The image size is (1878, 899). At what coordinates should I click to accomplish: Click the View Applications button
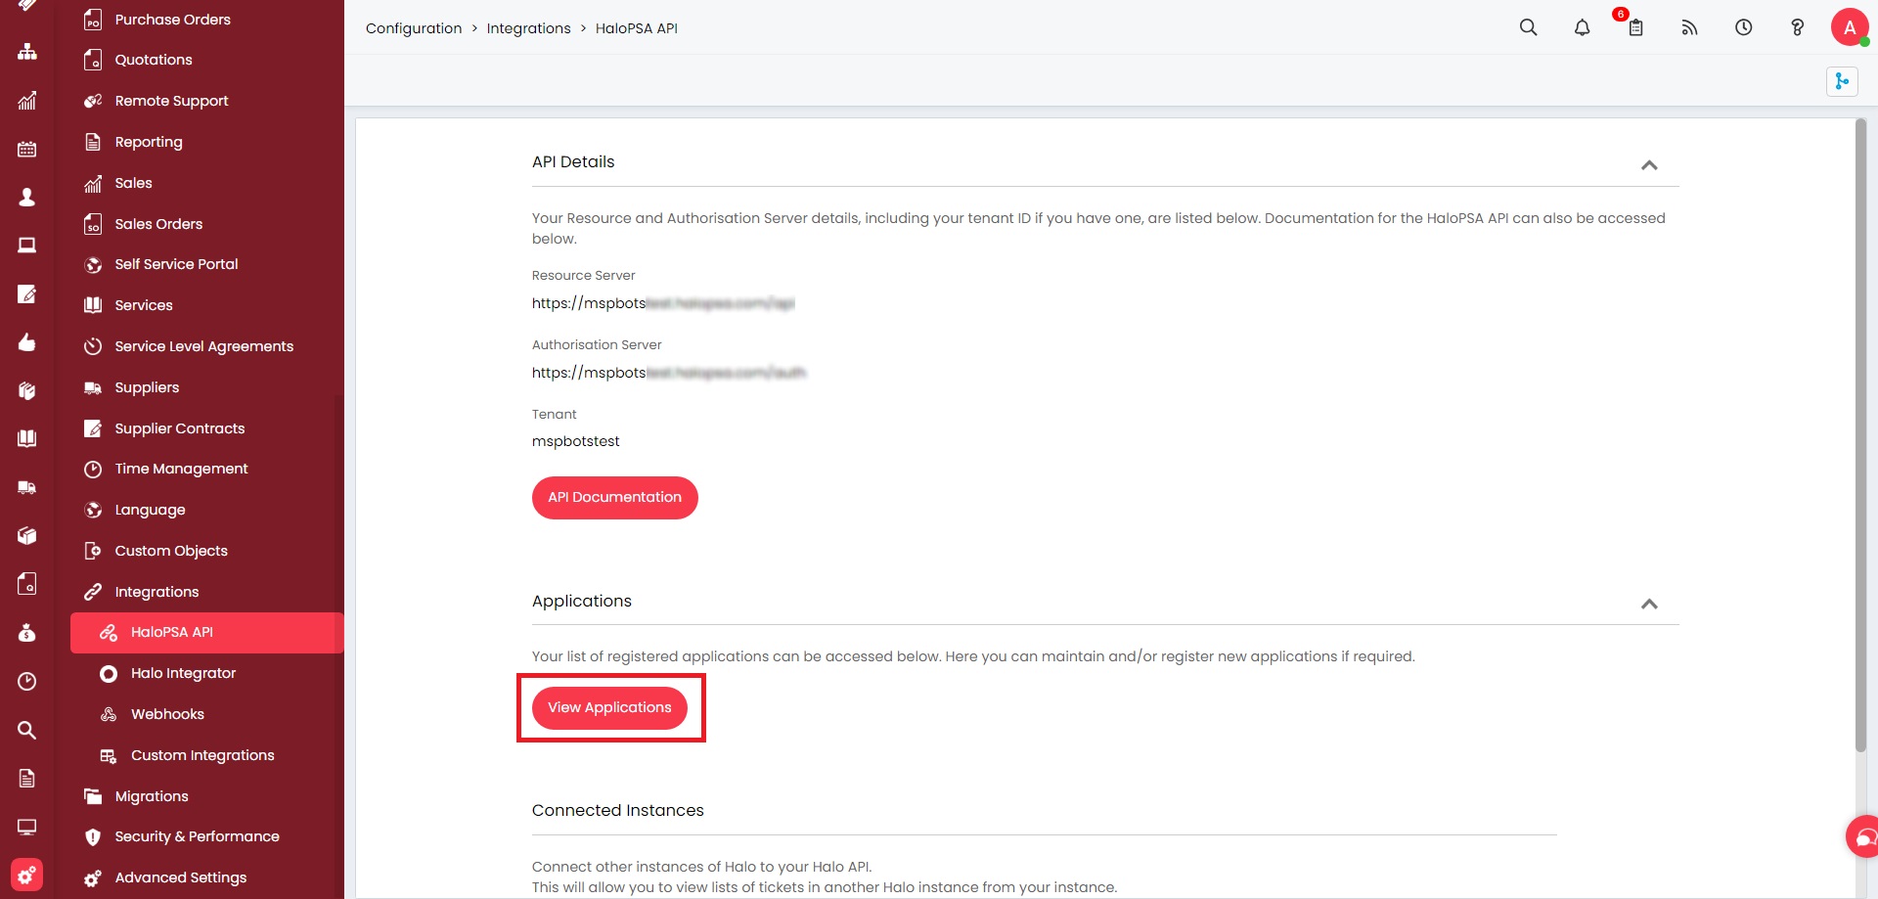609,707
